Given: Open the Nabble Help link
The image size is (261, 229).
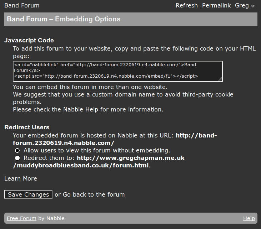Looking at the screenshot, I should click(80, 110).
